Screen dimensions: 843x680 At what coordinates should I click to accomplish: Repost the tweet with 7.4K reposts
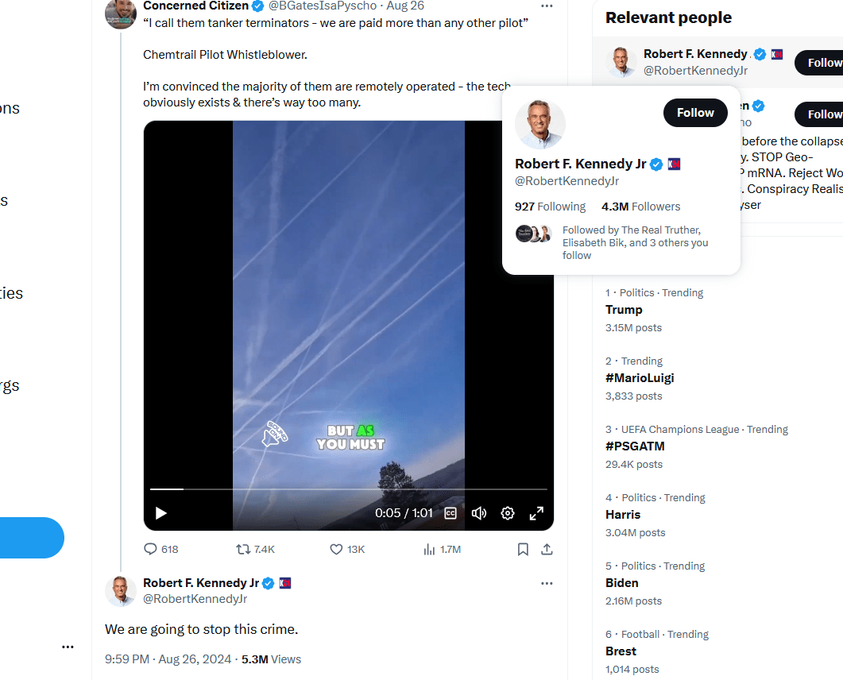pos(244,549)
